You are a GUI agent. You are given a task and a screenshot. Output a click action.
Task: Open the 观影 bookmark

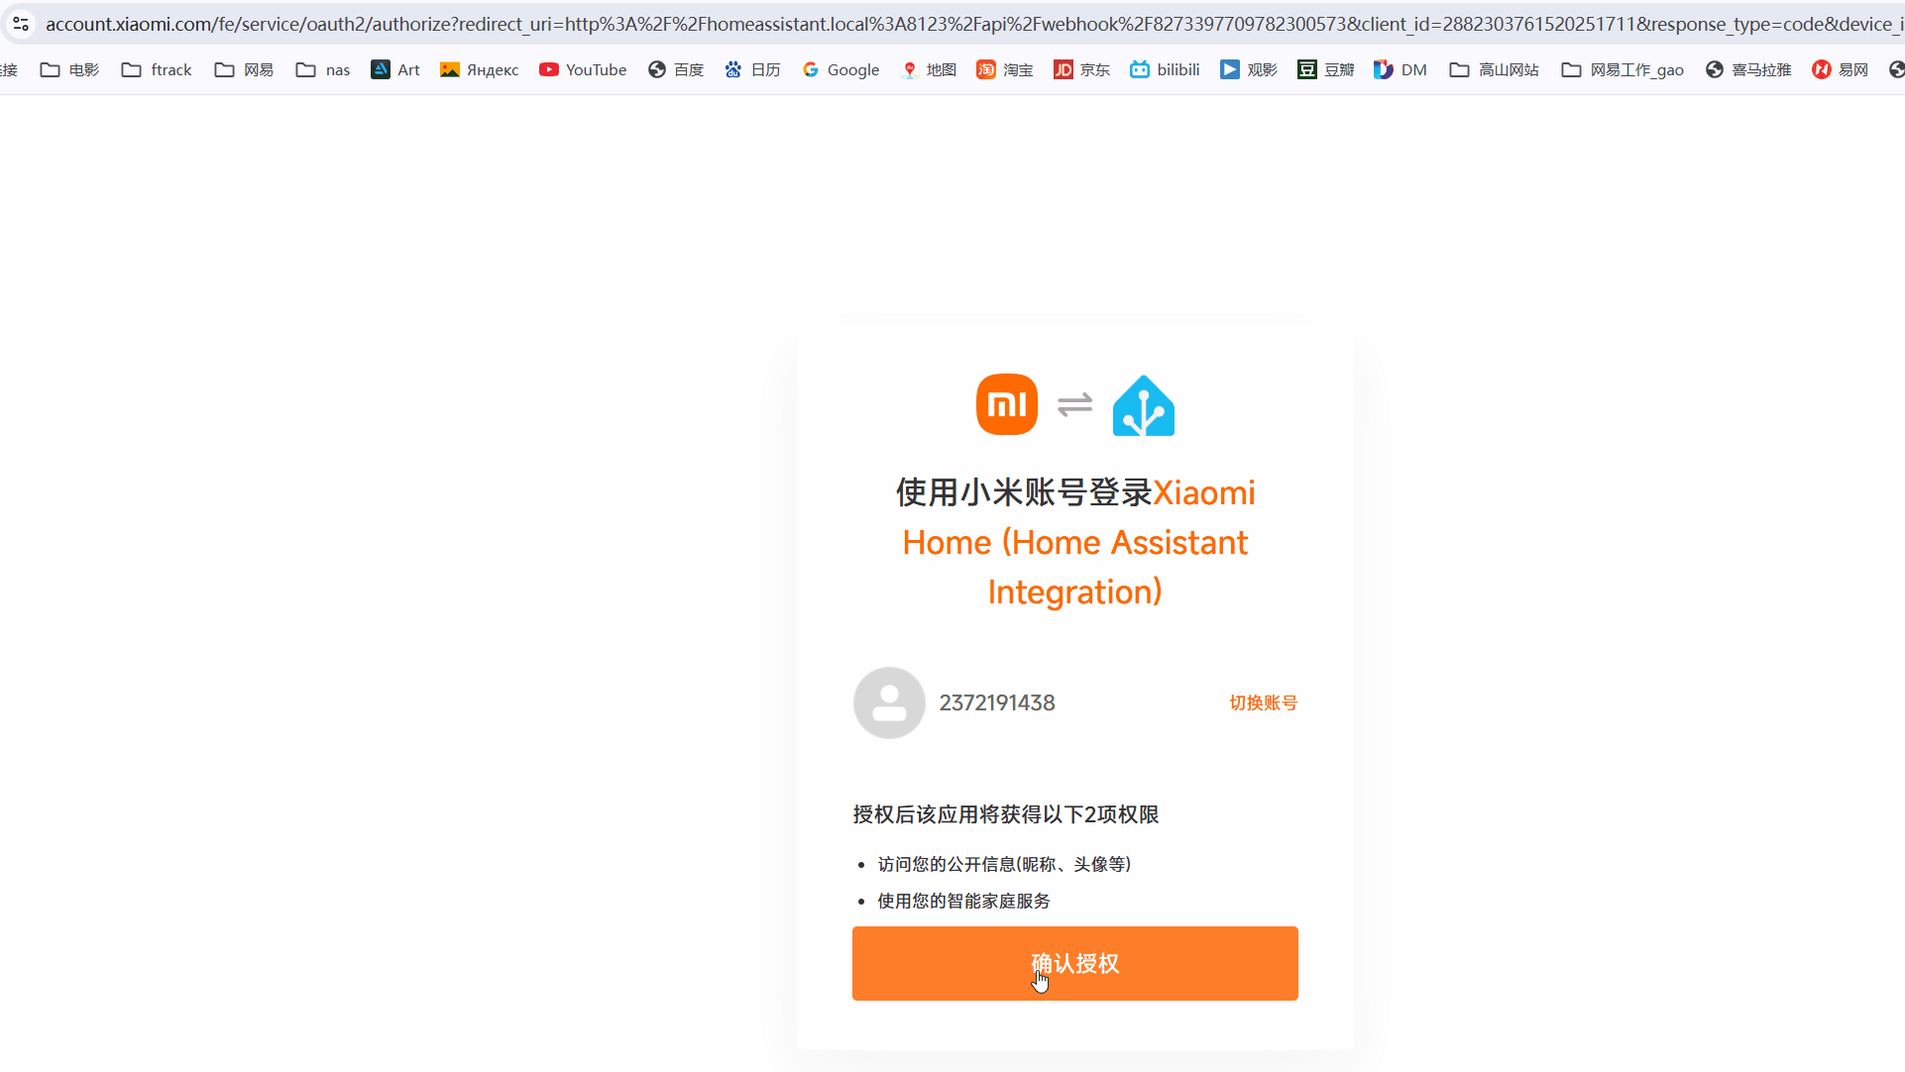coord(1249,69)
